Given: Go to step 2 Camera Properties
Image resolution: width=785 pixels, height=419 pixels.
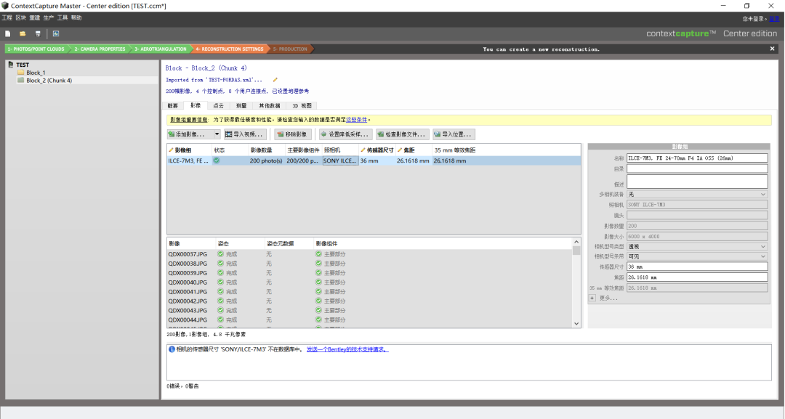Looking at the screenshot, I should pyautogui.click(x=100, y=49).
